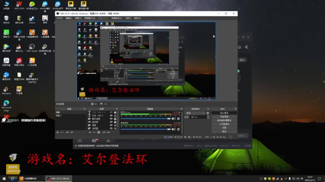
Task: Click the Studio Mode button
Action: click(x=224, y=124)
